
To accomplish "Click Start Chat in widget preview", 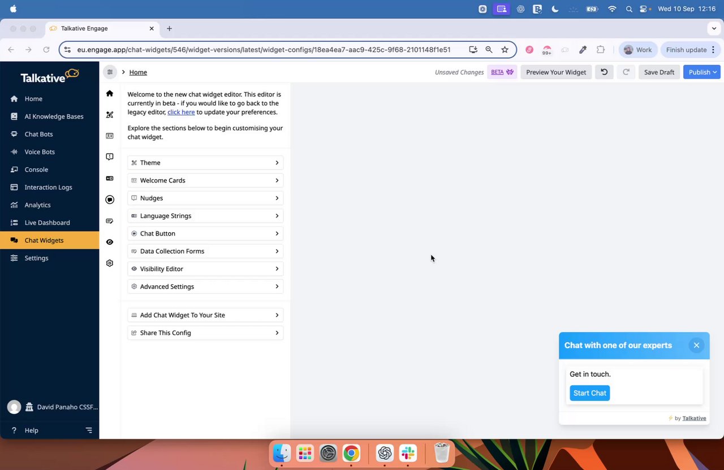I will 589,393.
